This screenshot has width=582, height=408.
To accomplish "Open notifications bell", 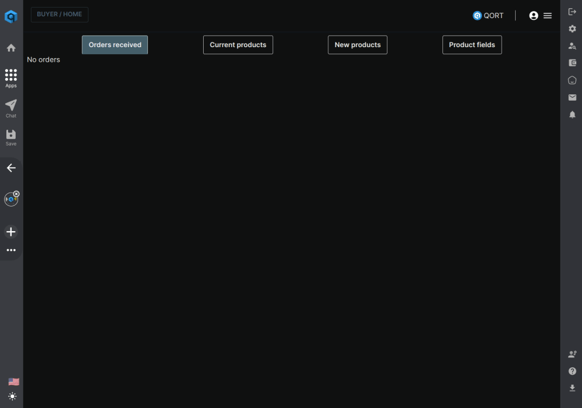I will tap(572, 115).
